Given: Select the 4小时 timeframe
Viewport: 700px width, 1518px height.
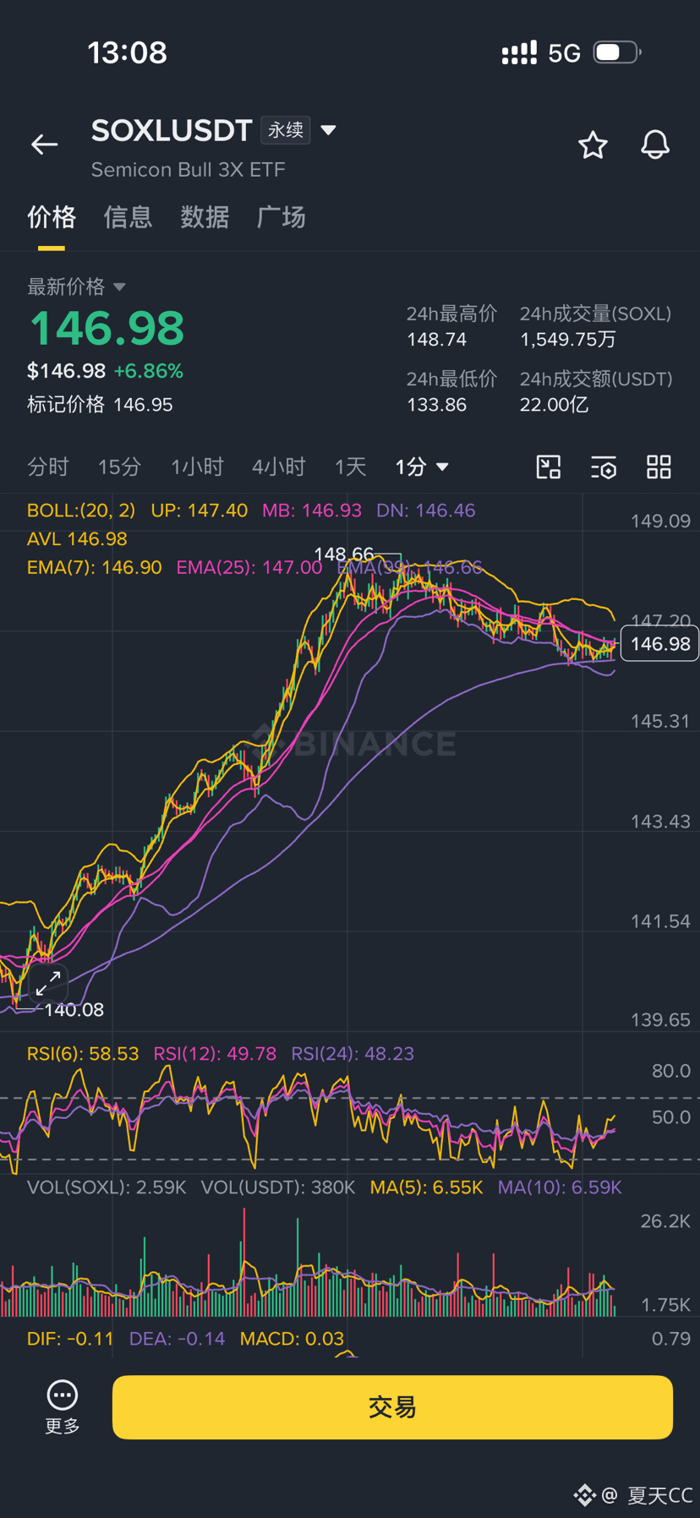Looking at the screenshot, I should pos(278,467).
